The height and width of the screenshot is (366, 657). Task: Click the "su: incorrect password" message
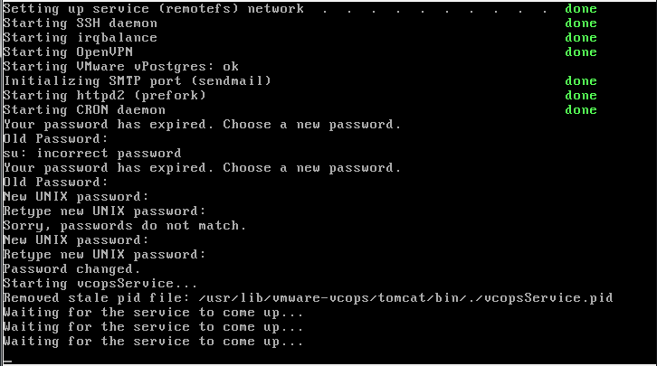coord(92,154)
